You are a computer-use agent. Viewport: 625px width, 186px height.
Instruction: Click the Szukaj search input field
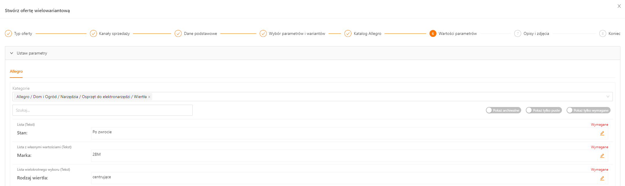click(x=102, y=110)
